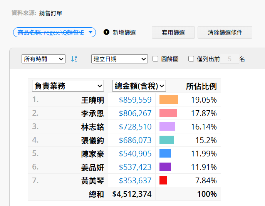Click the $540,905 amount link
The height and width of the screenshot is (206, 265).
click(x=135, y=154)
